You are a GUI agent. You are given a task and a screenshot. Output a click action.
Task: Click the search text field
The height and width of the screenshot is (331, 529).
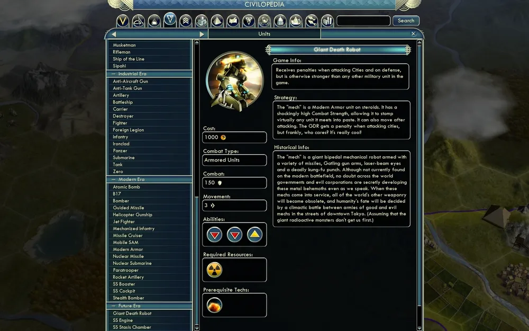pos(363,21)
